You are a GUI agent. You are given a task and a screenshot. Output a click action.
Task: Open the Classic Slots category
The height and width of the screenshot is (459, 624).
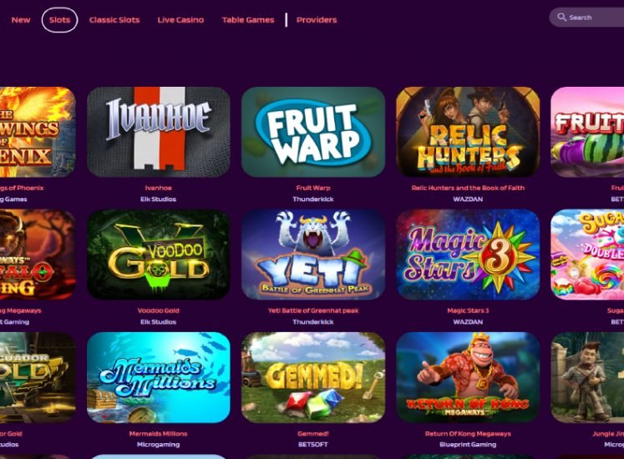tap(114, 20)
